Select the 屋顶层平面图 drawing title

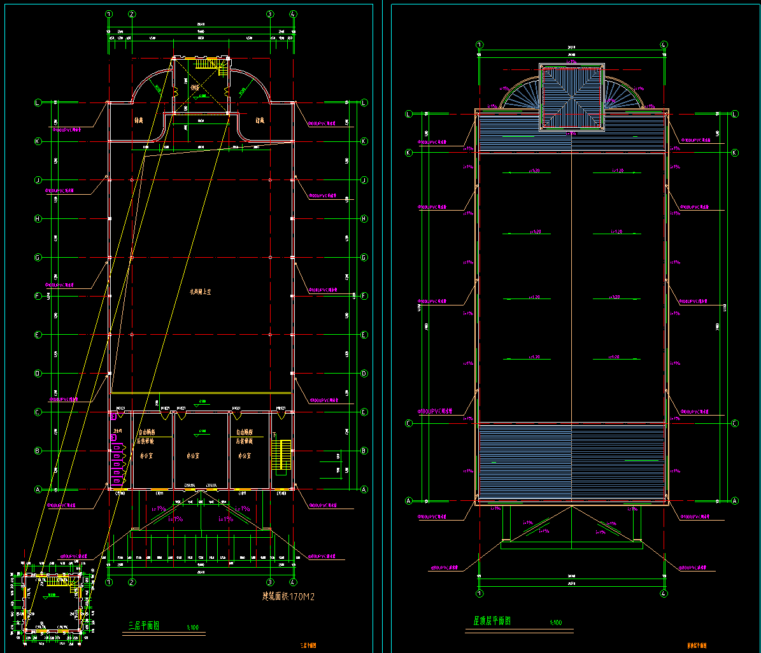pos(492,621)
